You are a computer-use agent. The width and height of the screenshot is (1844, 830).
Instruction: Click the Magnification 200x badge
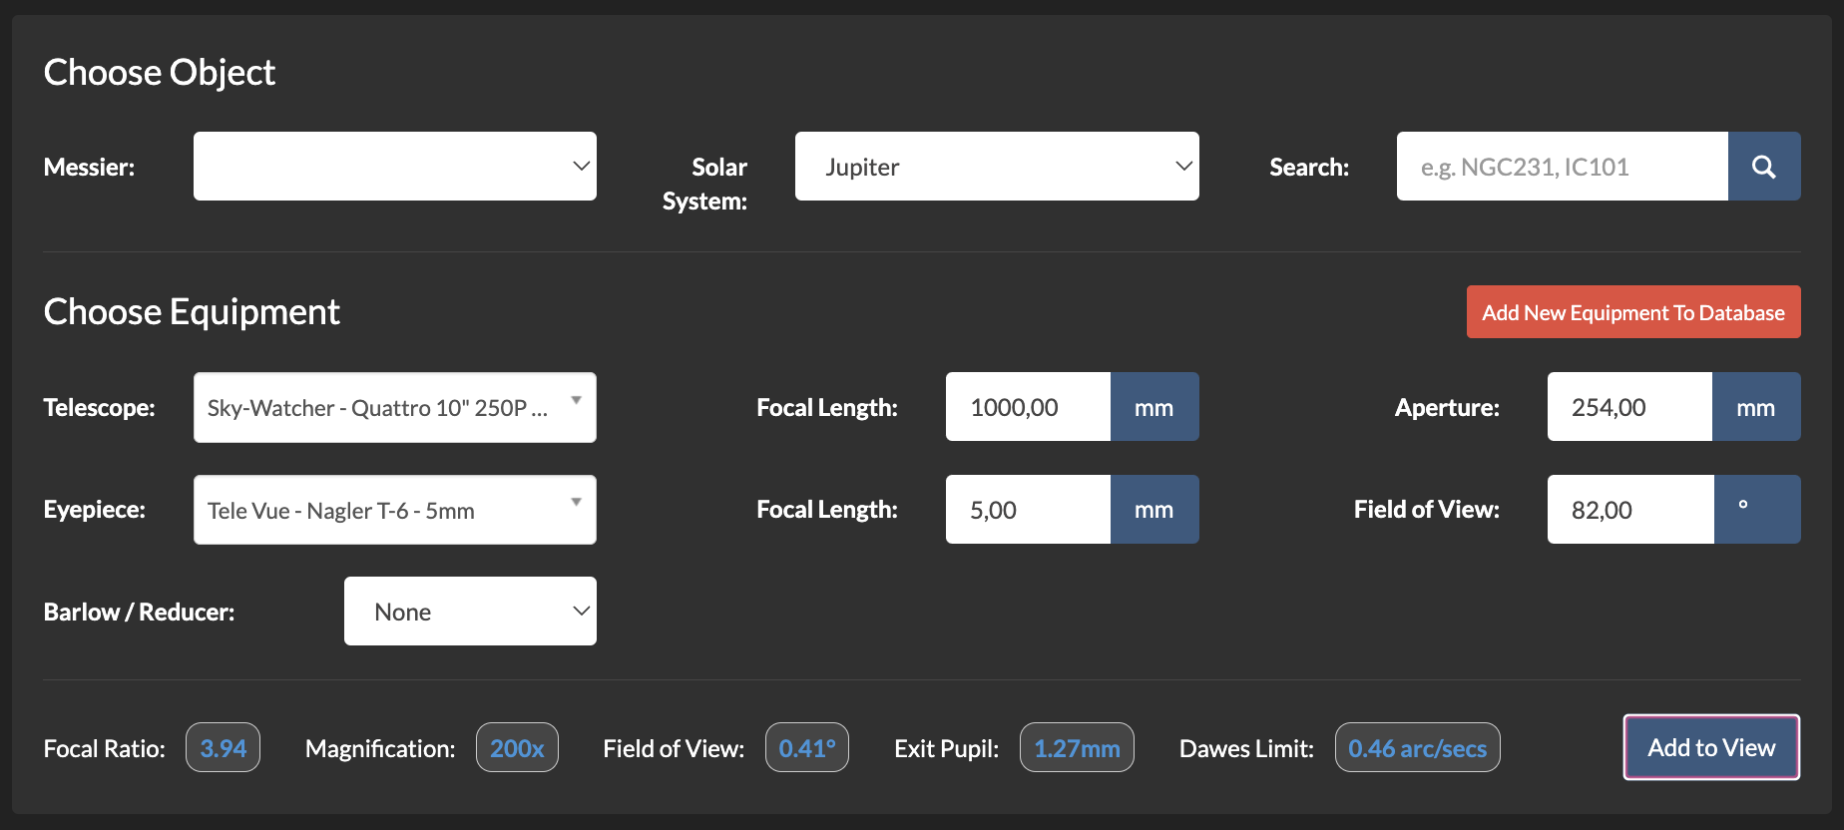tap(517, 748)
